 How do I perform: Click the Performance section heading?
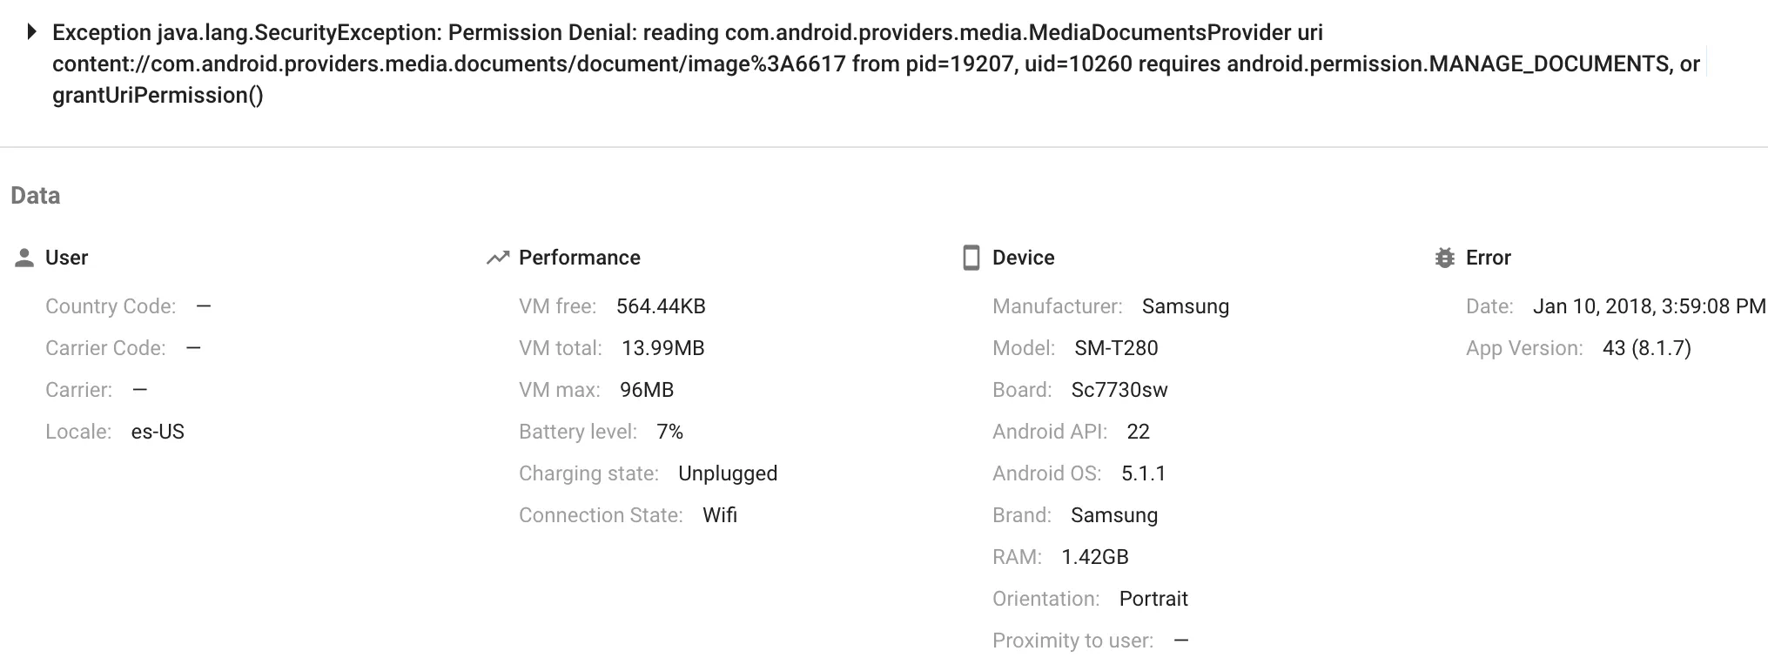click(x=579, y=258)
